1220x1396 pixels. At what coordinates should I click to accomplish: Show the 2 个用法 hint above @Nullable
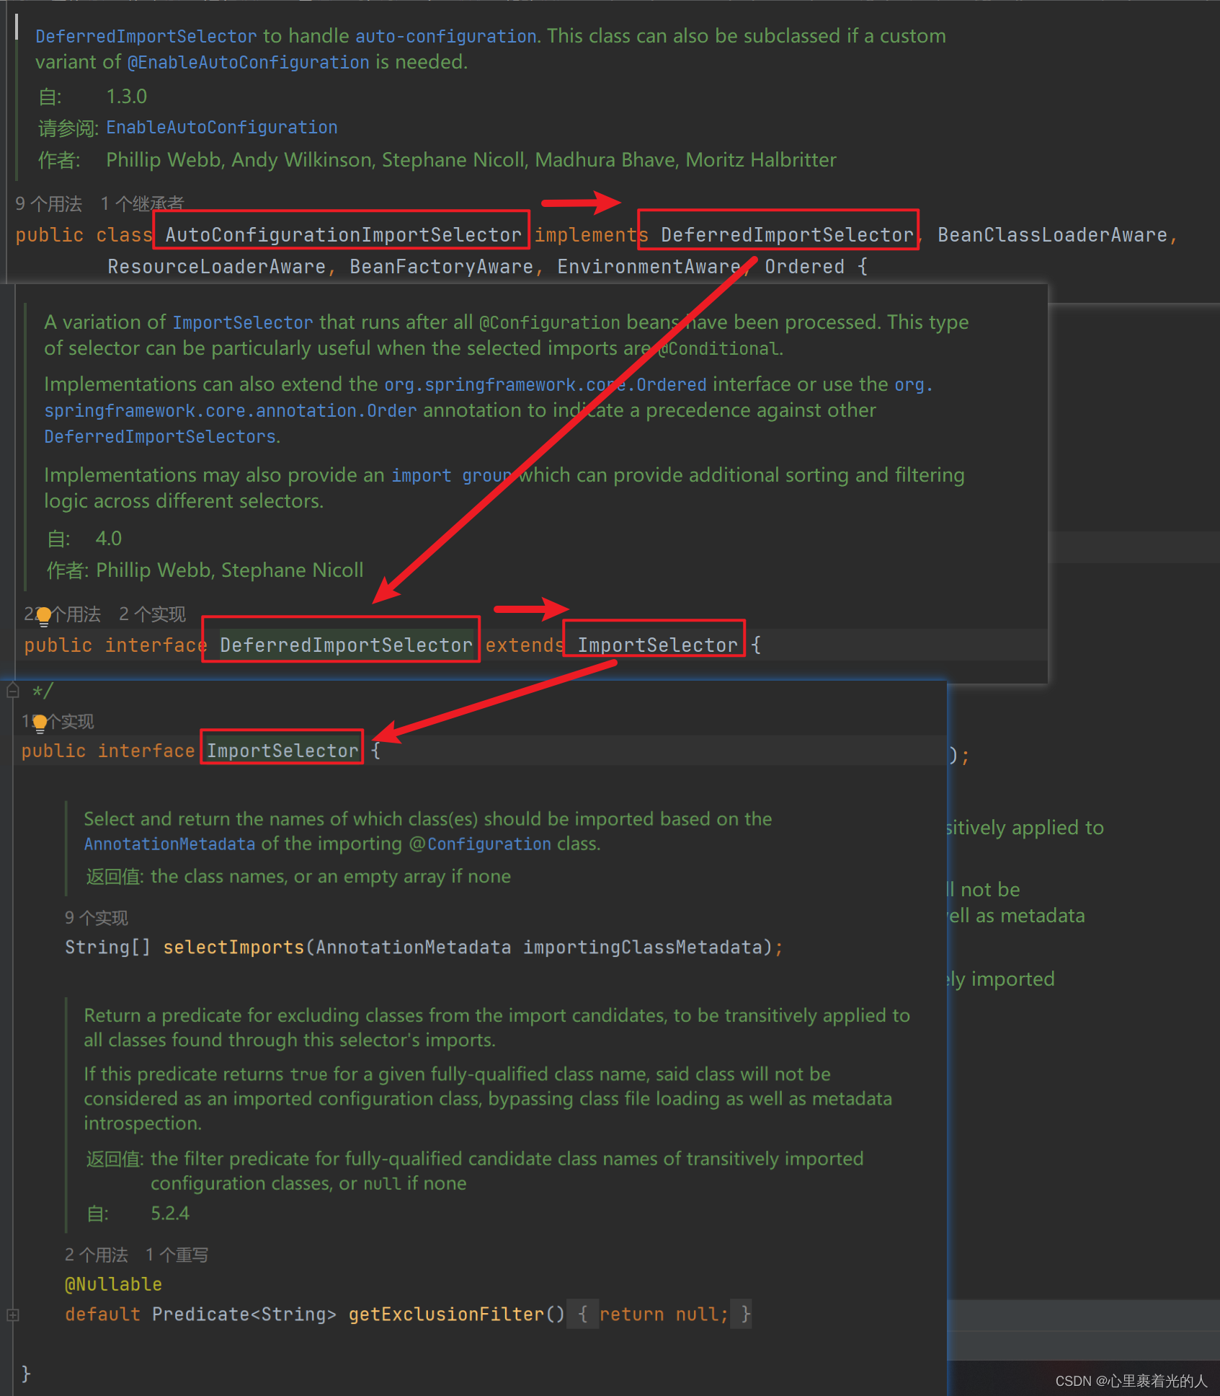97,1255
